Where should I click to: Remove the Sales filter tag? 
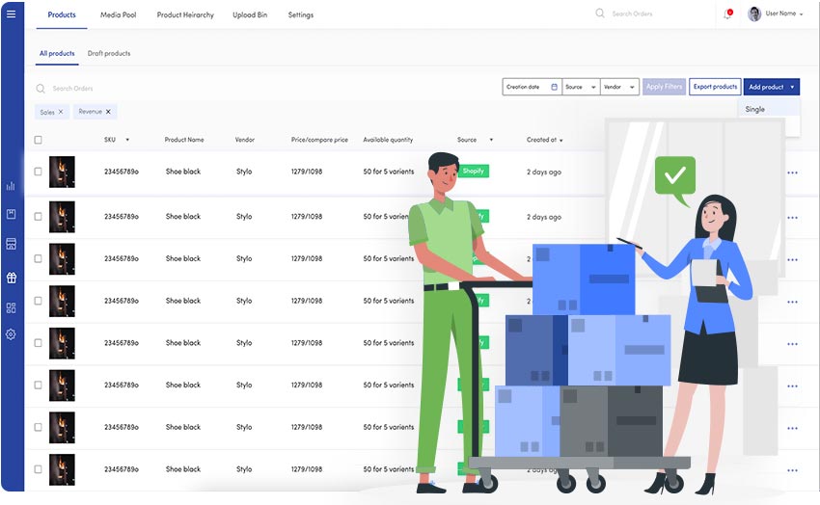(x=61, y=112)
